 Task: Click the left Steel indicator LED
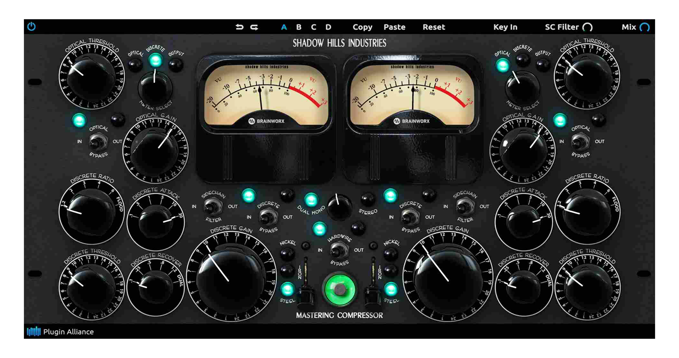pos(287,289)
